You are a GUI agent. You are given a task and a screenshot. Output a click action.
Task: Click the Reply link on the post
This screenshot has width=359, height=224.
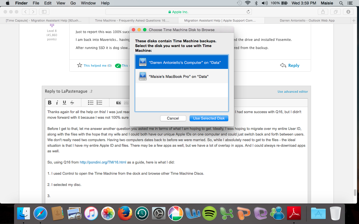pyautogui.click(x=290, y=65)
